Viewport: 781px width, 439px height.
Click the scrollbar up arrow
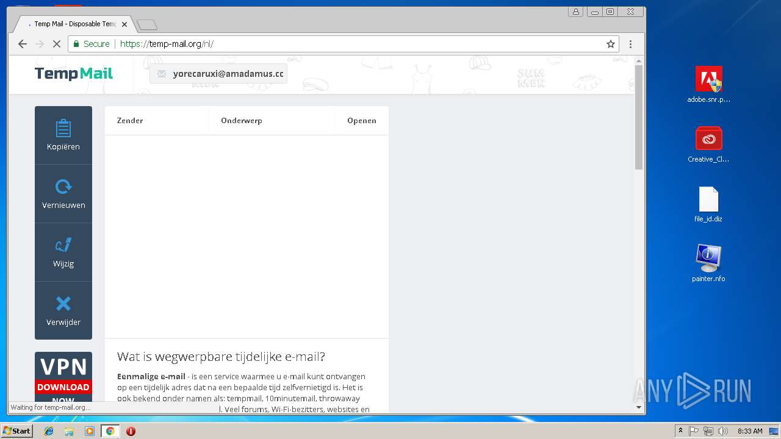click(x=639, y=61)
